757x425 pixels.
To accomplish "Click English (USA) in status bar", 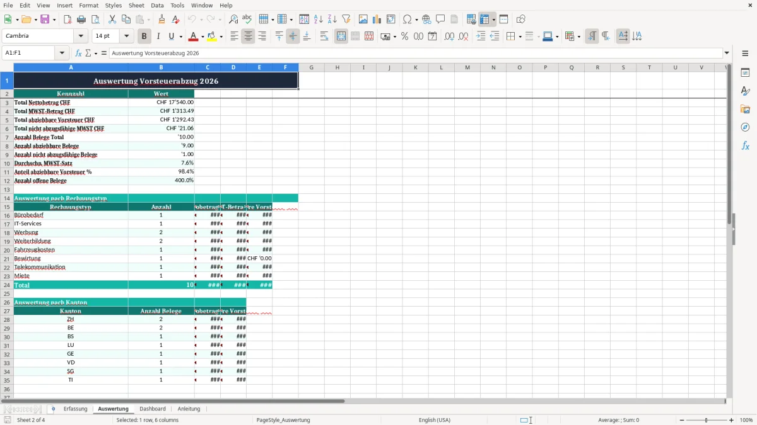I will pyautogui.click(x=435, y=420).
